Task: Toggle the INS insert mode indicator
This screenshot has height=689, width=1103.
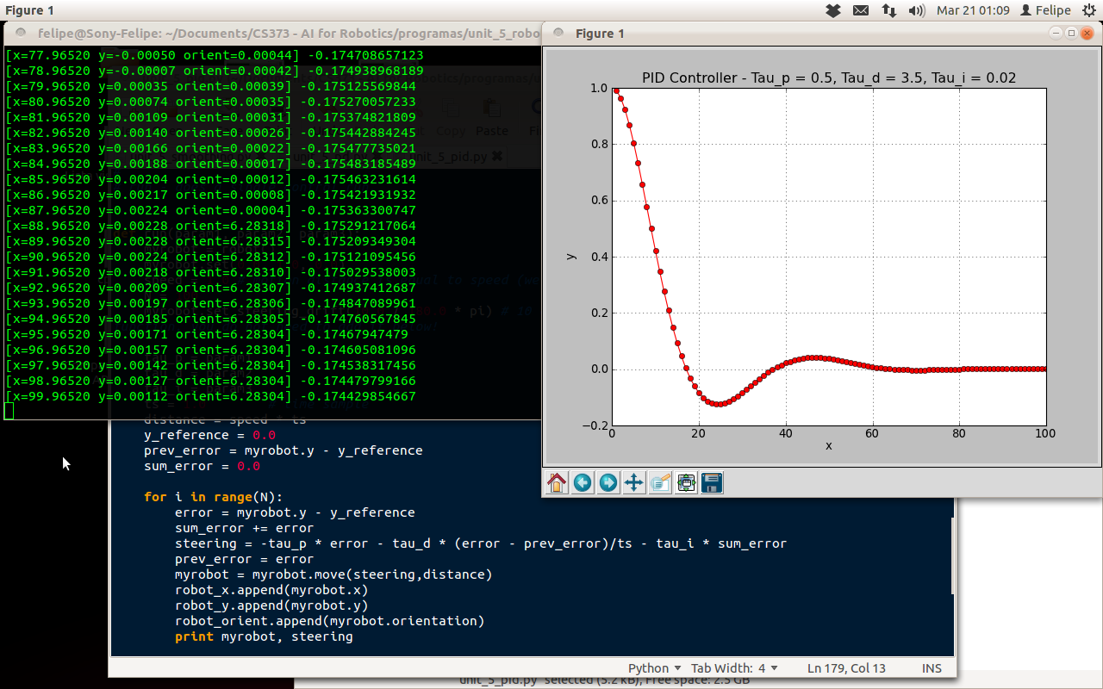Action: [x=932, y=668]
